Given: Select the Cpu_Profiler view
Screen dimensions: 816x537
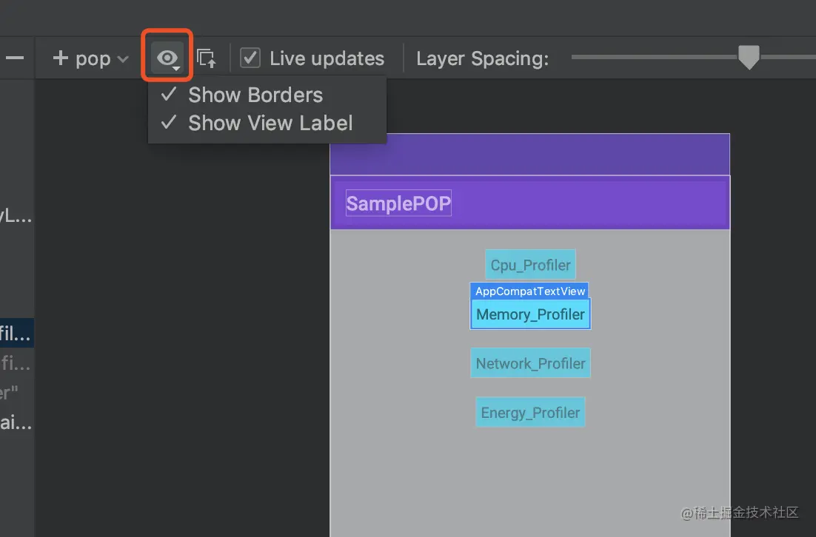Looking at the screenshot, I should 530,265.
